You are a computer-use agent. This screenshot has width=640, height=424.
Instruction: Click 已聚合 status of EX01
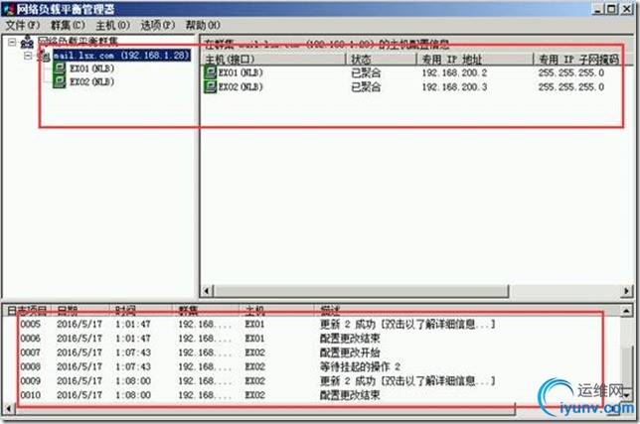(366, 72)
